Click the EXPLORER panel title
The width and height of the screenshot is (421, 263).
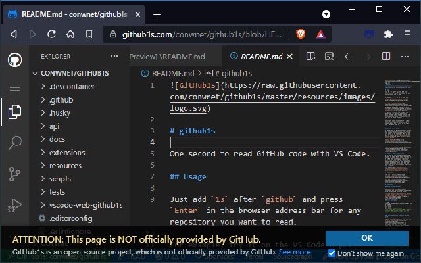coord(55,56)
